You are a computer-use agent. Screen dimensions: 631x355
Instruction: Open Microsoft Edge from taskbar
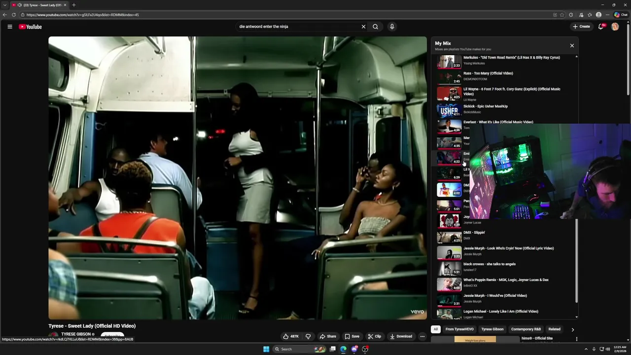(x=343, y=349)
